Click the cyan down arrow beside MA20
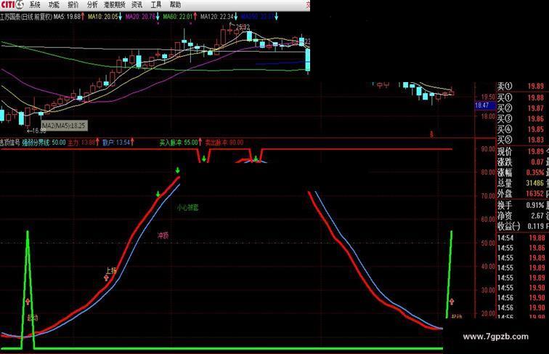 pyautogui.click(x=158, y=17)
